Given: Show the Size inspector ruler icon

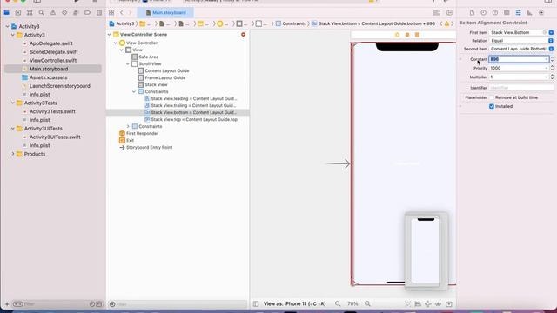Looking at the screenshot, I should click(x=530, y=13).
